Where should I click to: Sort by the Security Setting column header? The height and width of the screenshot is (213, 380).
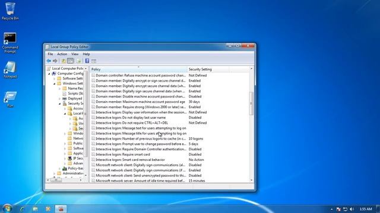point(208,69)
